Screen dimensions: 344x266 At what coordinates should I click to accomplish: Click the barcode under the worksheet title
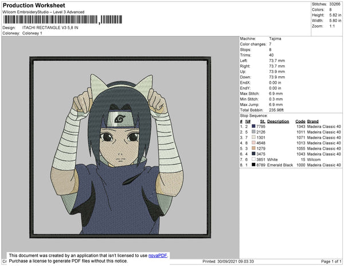pyautogui.click(x=62, y=19)
